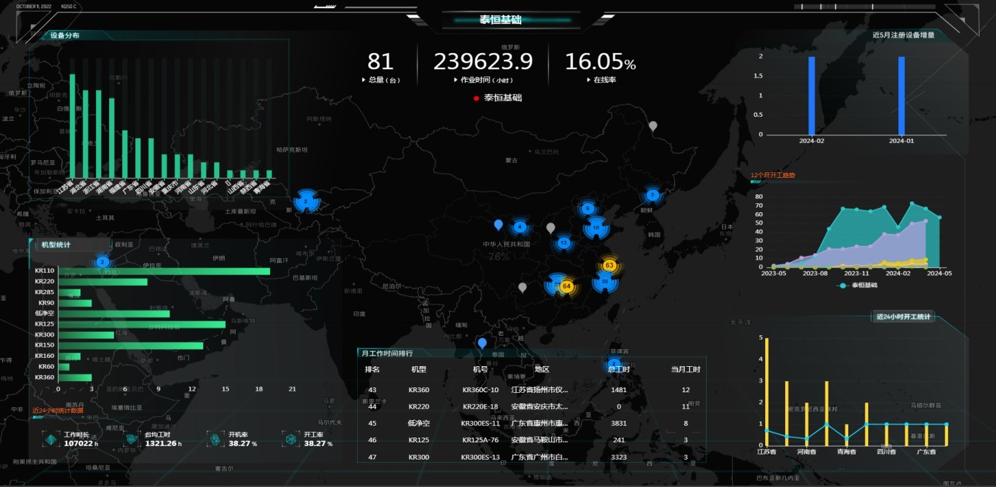Click the 泰恒基础 dashboard title
The width and height of the screenshot is (996, 487).
tap(500, 20)
